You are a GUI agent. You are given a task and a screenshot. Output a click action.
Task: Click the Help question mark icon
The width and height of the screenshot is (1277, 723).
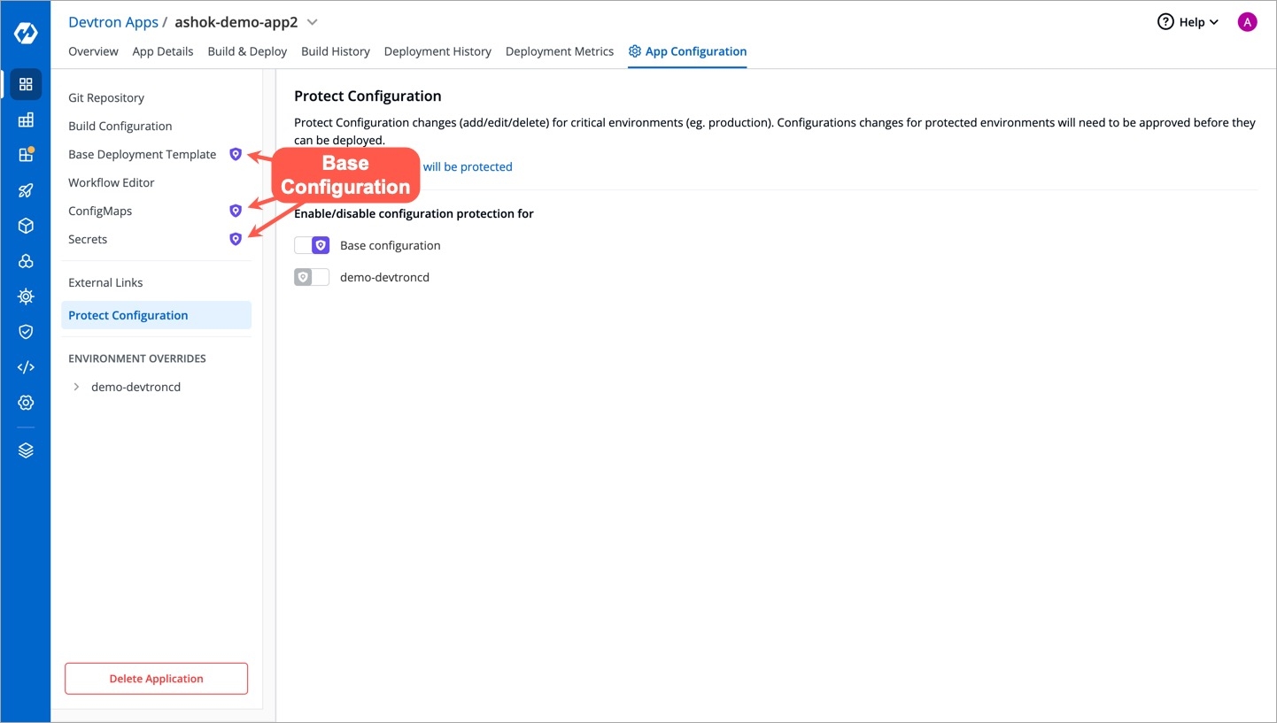[x=1165, y=22]
